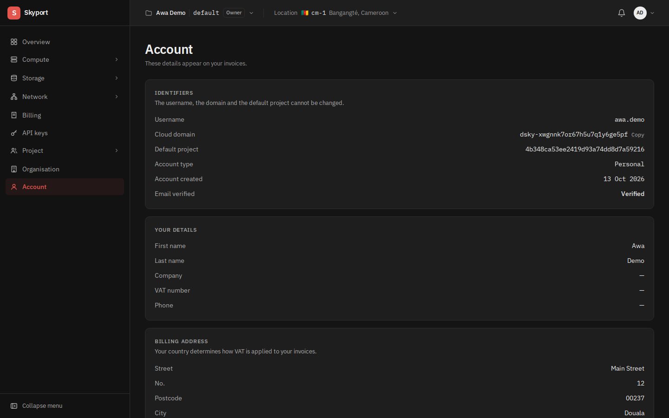Screen dimensions: 669x418
Task: Open the project switcher dropdown chevron
Action: 251,13
